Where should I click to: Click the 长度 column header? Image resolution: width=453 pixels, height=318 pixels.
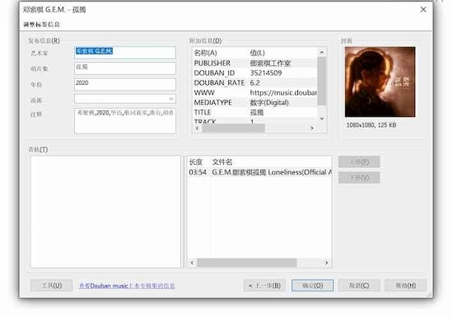[195, 162]
